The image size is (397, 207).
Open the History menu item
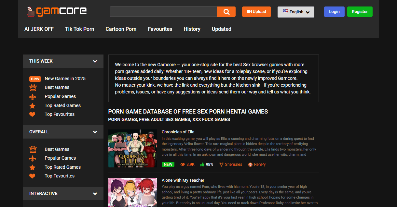pos(192,29)
